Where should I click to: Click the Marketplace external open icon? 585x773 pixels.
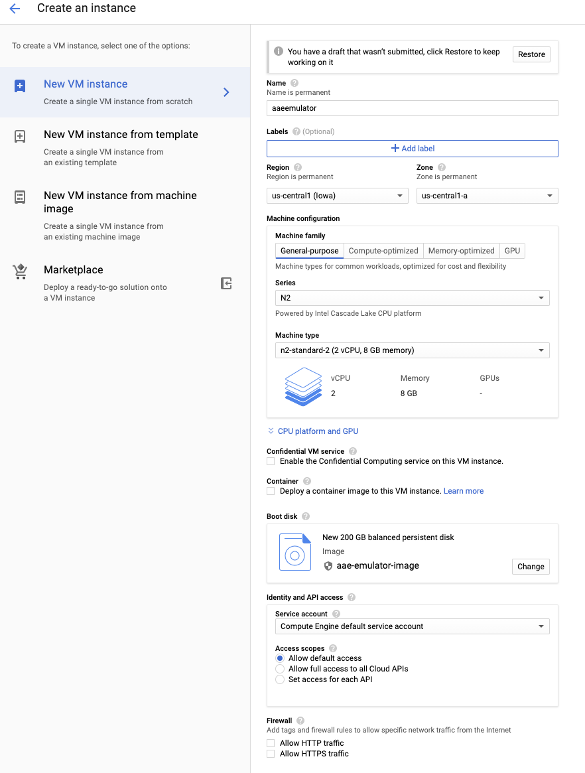226,283
